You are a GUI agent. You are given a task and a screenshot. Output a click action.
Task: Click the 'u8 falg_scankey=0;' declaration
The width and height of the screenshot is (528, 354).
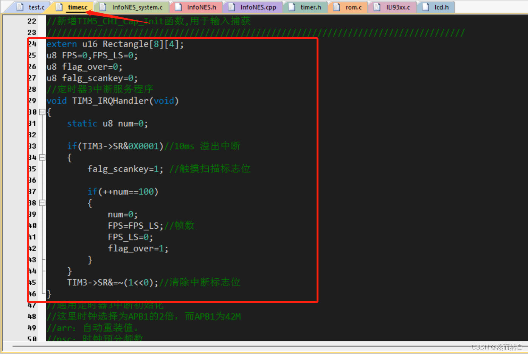92,78
